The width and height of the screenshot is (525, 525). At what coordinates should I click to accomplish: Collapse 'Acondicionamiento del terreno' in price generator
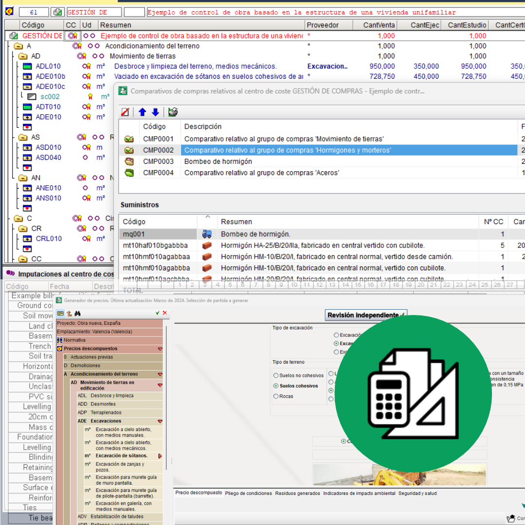[160, 374]
